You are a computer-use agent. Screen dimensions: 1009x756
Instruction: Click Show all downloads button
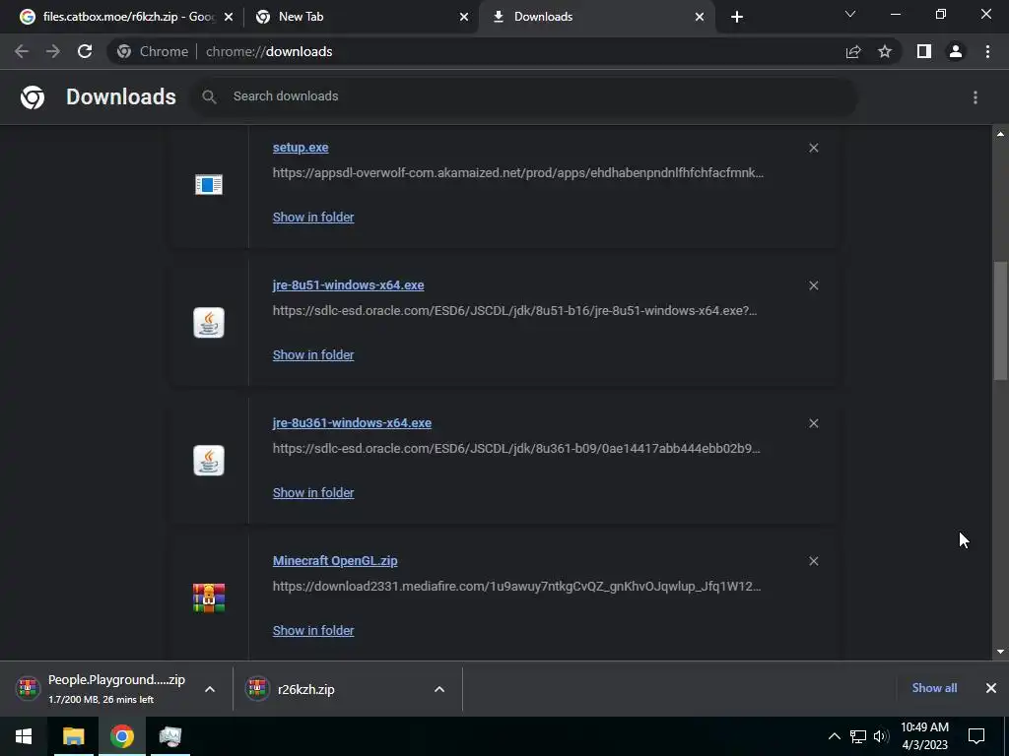(934, 688)
